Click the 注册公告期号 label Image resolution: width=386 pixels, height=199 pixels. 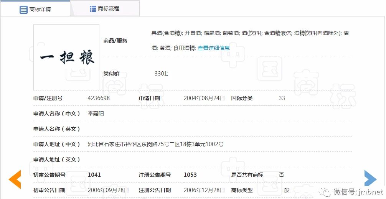(155, 175)
